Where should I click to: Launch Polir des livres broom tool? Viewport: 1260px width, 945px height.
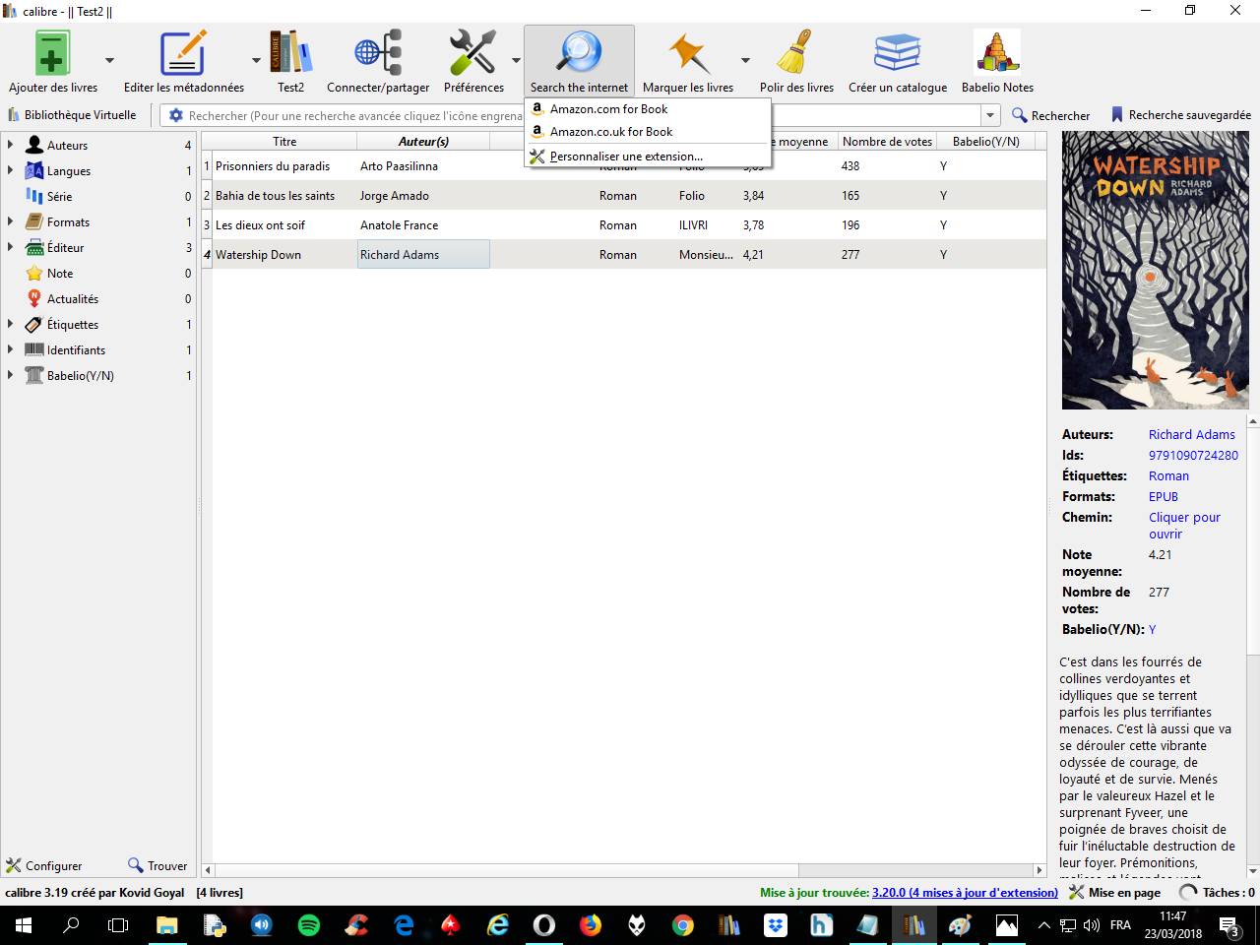pyautogui.click(x=795, y=52)
